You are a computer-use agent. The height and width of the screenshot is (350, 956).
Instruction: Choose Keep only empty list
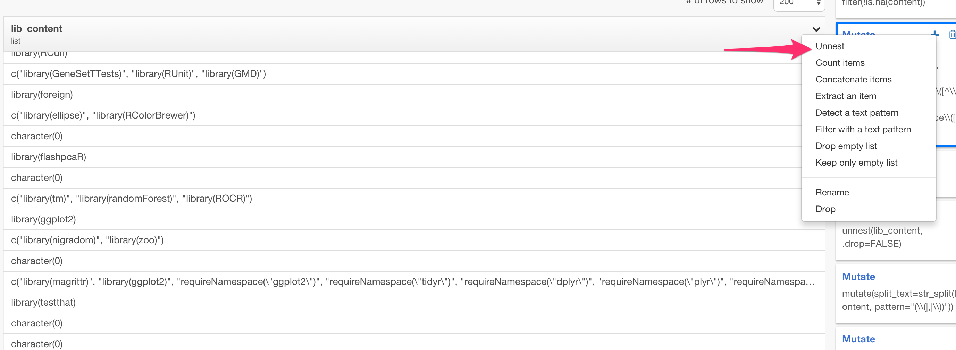[x=856, y=162]
